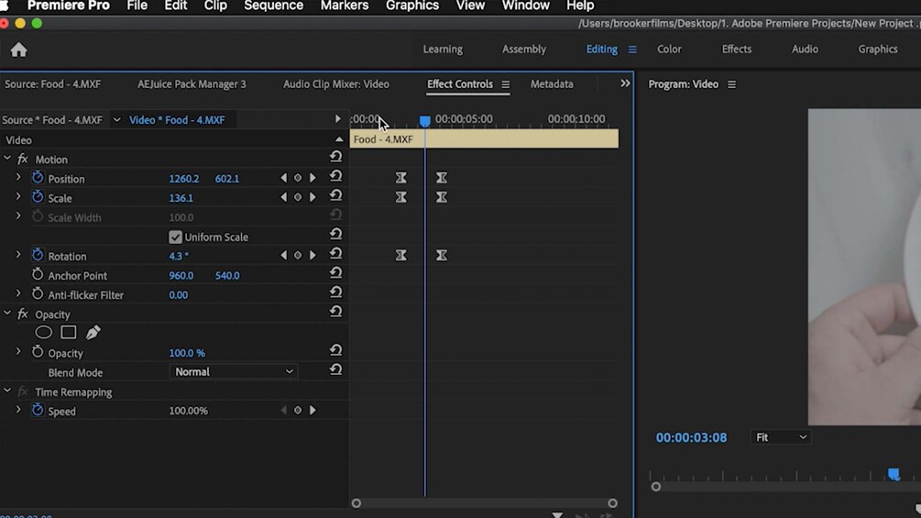Open the AEJuice Pack Manager 3 tab
The image size is (921, 518).
click(192, 84)
